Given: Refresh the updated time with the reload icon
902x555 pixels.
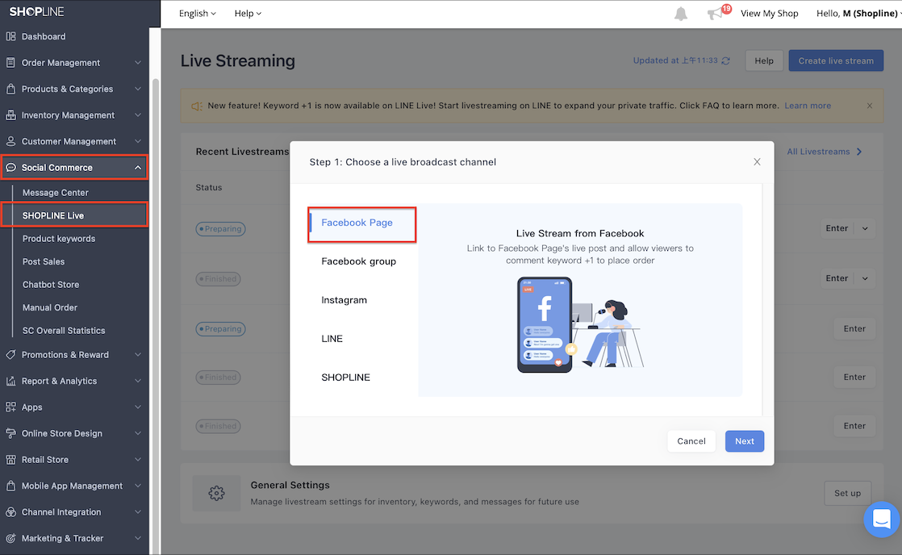Looking at the screenshot, I should click(726, 61).
